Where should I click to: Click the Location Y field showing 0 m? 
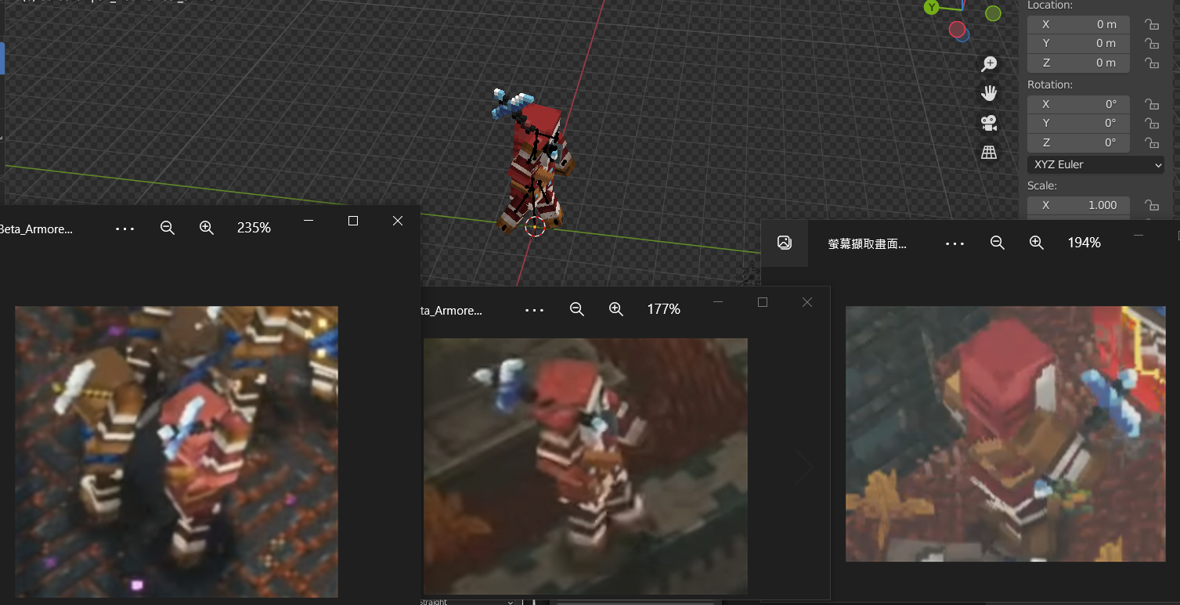click(1078, 44)
